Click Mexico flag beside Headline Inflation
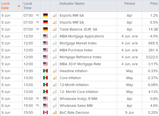This screenshot has width=159, height=116. 45,71
